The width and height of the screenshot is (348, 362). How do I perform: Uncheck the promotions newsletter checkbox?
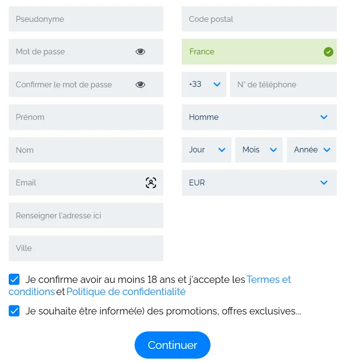14,311
